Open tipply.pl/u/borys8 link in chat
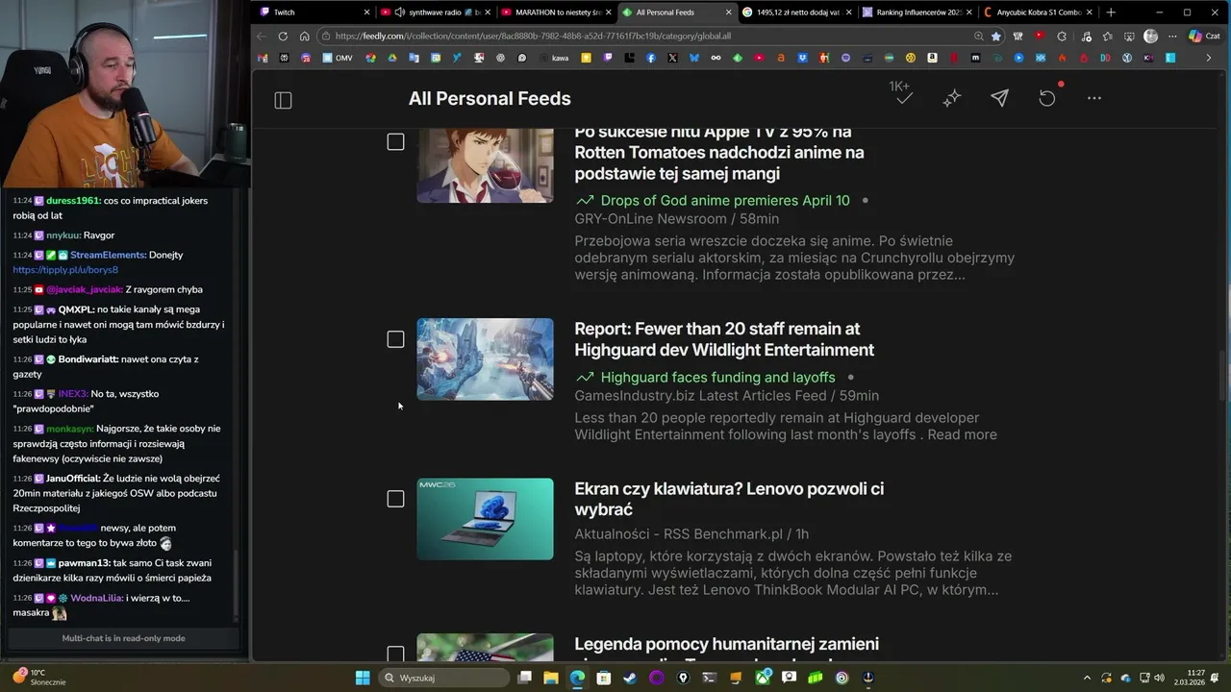 coord(65,270)
